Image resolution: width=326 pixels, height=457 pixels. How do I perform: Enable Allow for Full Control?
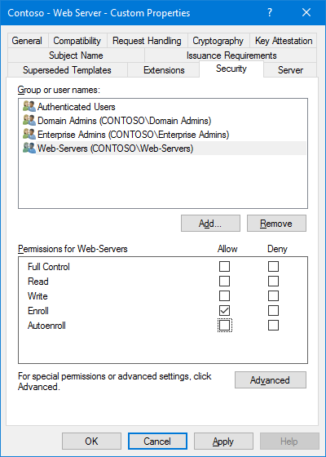pyautogui.click(x=224, y=266)
